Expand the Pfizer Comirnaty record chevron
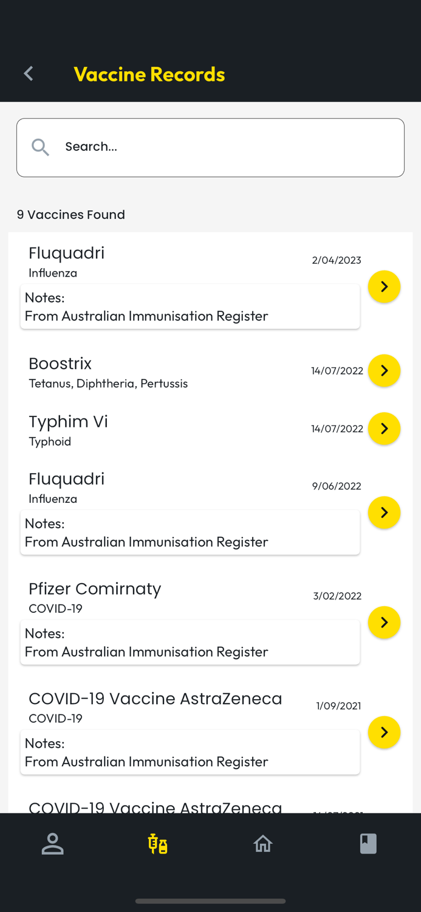Viewport: 421px width, 912px height. (x=384, y=623)
